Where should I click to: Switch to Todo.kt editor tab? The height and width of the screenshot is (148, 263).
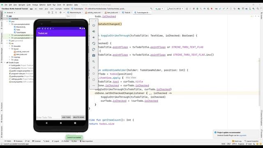[x=127, y=13]
